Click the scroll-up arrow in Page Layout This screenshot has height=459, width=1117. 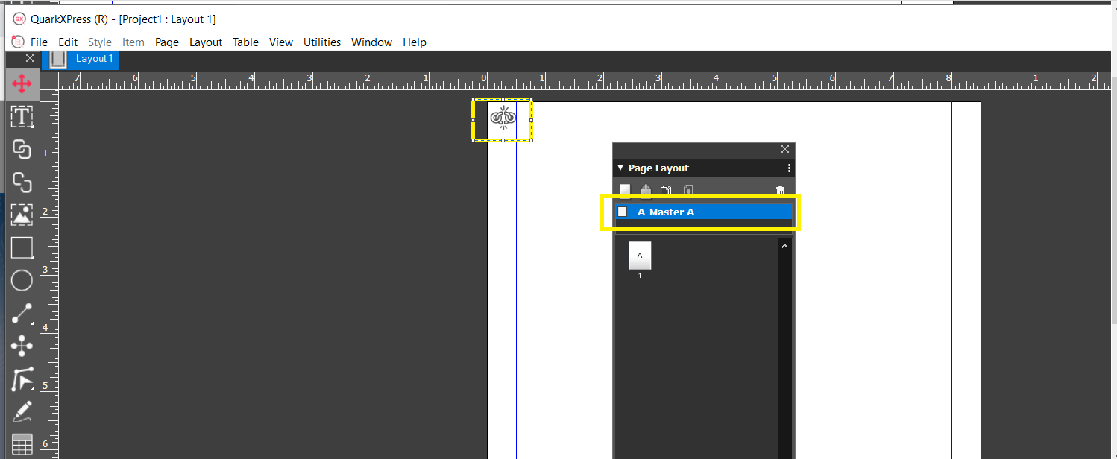pyautogui.click(x=784, y=245)
